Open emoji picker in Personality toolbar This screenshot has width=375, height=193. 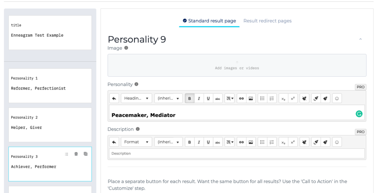[337, 98]
